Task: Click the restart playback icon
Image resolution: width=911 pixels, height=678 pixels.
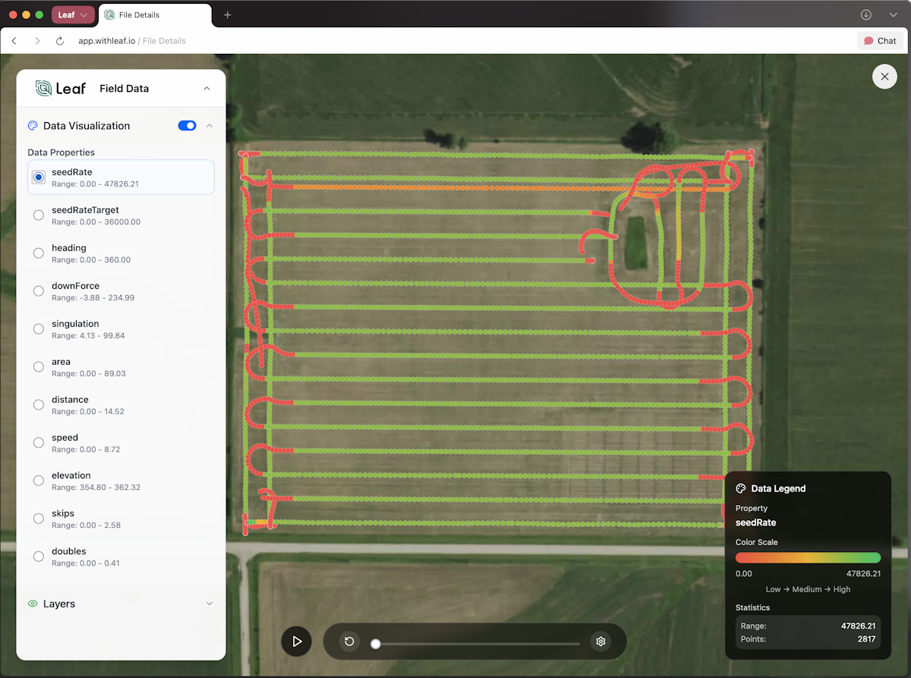Action: pyautogui.click(x=349, y=642)
